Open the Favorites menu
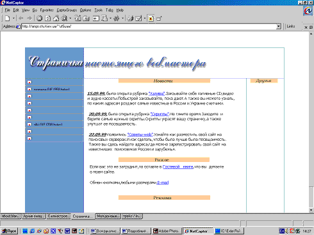Screen dimensions: 314x235 [47, 10]
